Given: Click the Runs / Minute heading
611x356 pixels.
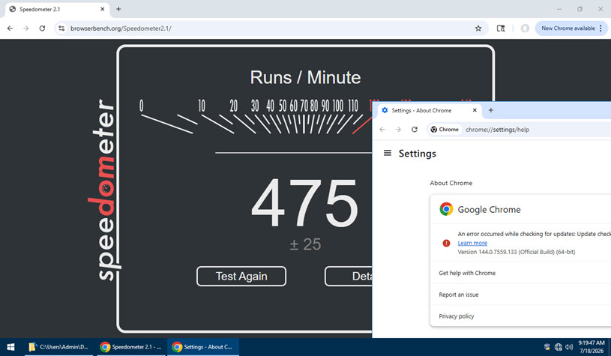Looking at the screenshot, I should tap(305, 77).
